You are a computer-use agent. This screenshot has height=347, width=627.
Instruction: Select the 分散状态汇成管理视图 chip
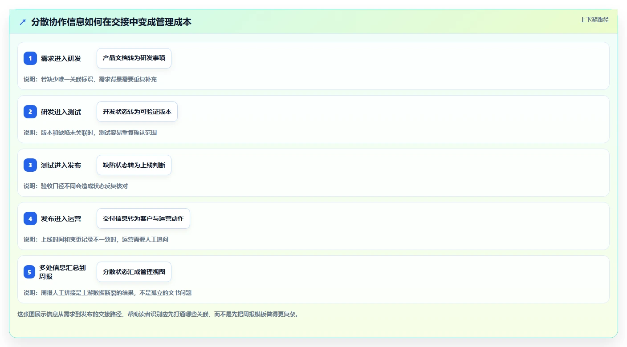click(134, 272)
